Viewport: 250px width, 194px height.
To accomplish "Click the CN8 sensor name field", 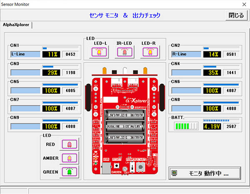I will [x=186, y=109].
